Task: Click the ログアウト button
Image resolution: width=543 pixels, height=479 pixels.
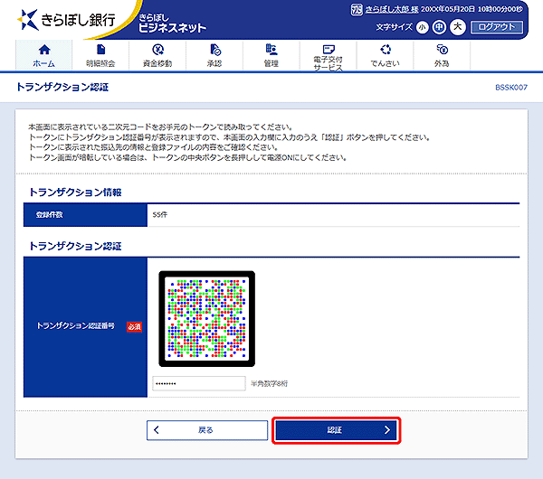Action: coord(497,27)
